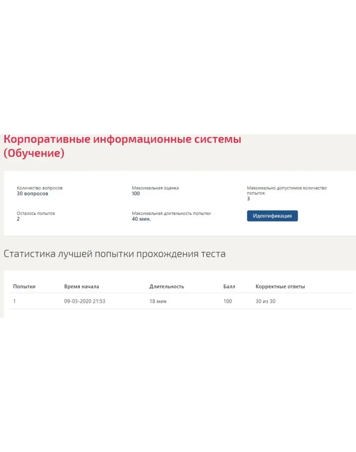Select the 30 вопросов value
Image resolution: width=356 pixels, height=452 pixels.
click(x=32, y=194)
